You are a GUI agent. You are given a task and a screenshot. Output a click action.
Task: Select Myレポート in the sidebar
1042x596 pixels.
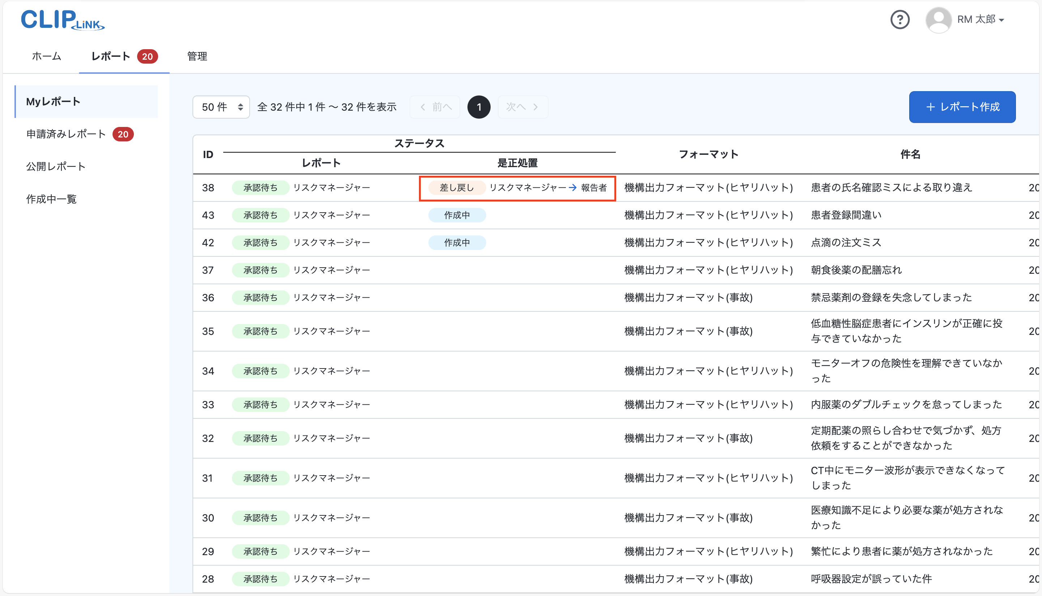(52, 101)
